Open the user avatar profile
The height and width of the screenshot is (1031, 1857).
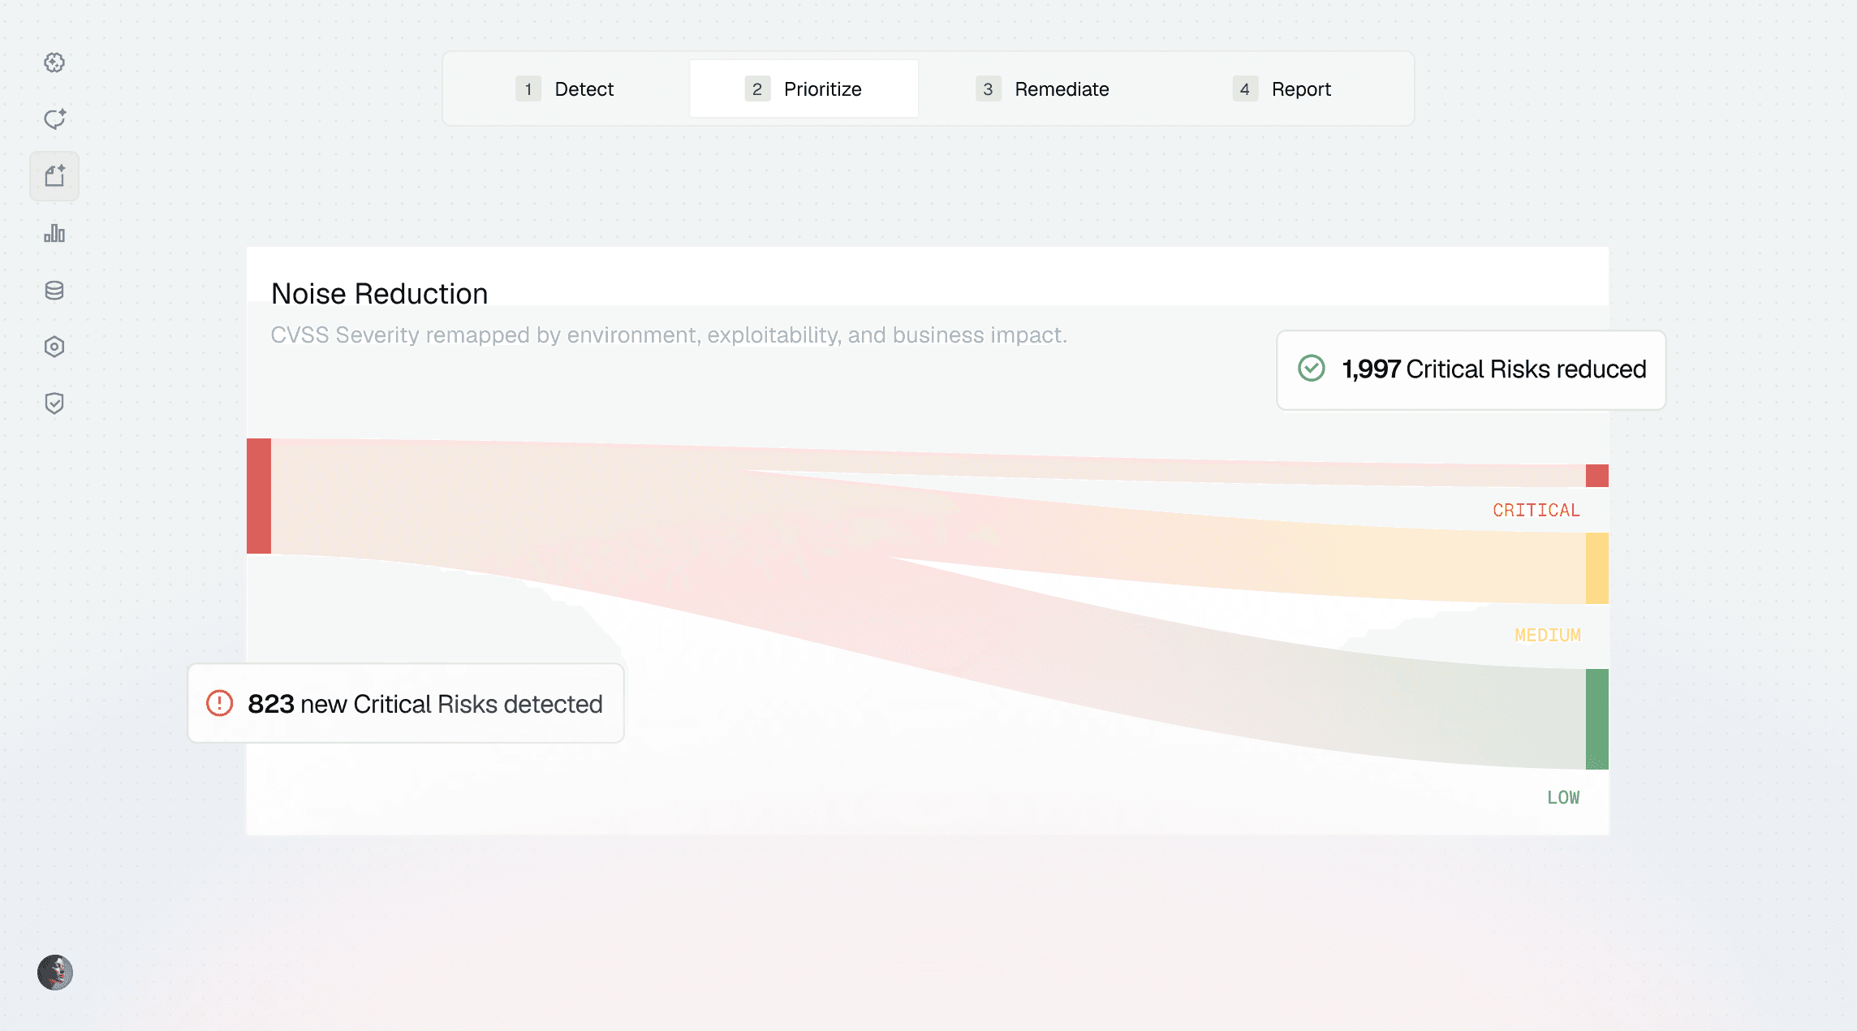point(55,973)
